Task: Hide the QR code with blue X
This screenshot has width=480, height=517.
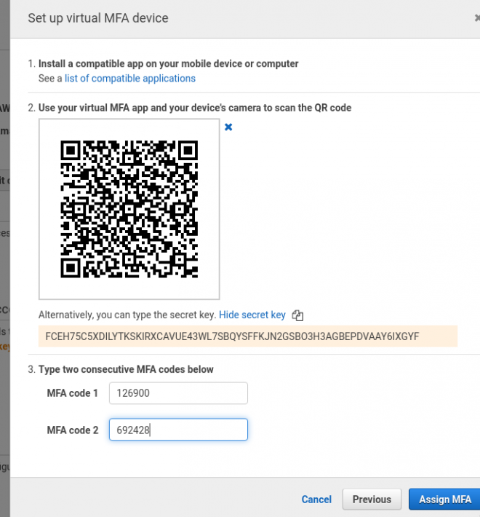Action: pyautogui.click(x=228, y=127)
